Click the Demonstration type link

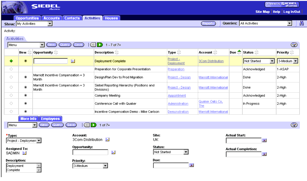pyautogui.click(x=178, y=112)
